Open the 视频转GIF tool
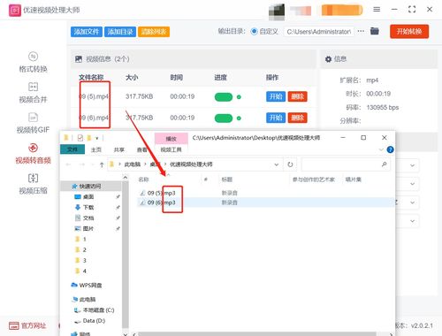The height and width of the screenshot is (336, 442). pos(33,123)
